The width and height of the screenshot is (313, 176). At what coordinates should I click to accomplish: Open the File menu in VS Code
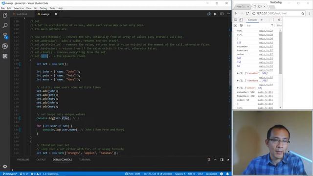click(x=3, y=8)
